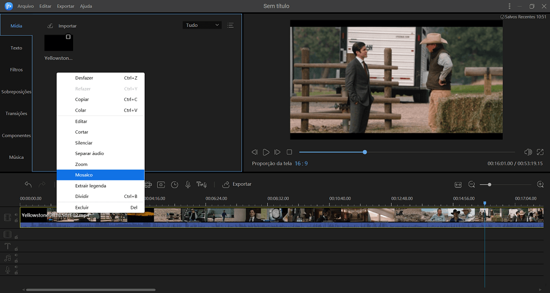Screen dimensions: 550x293
Task: Enter fullscreen preview mode
Action: [540, 152]
